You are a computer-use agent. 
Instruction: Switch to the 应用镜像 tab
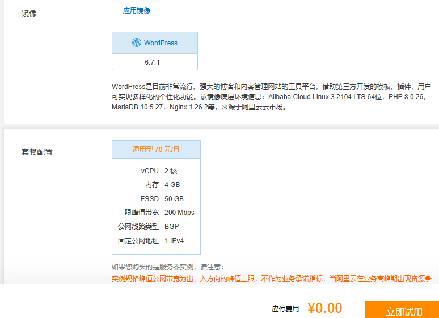pos(137,11)
